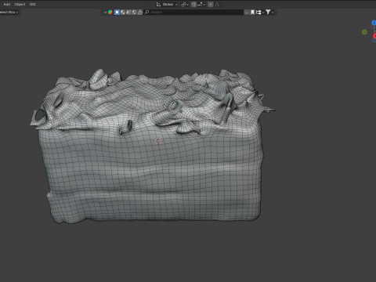
Task: Open the Object menu
Action: pos(20,4)
